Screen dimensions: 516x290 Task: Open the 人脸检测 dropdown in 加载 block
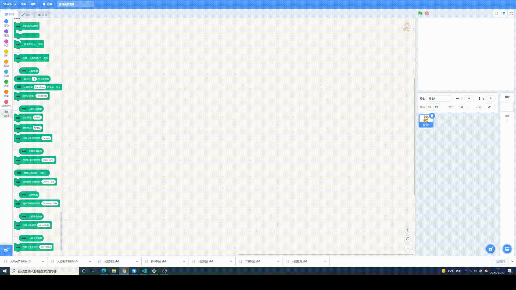(35, 58)
